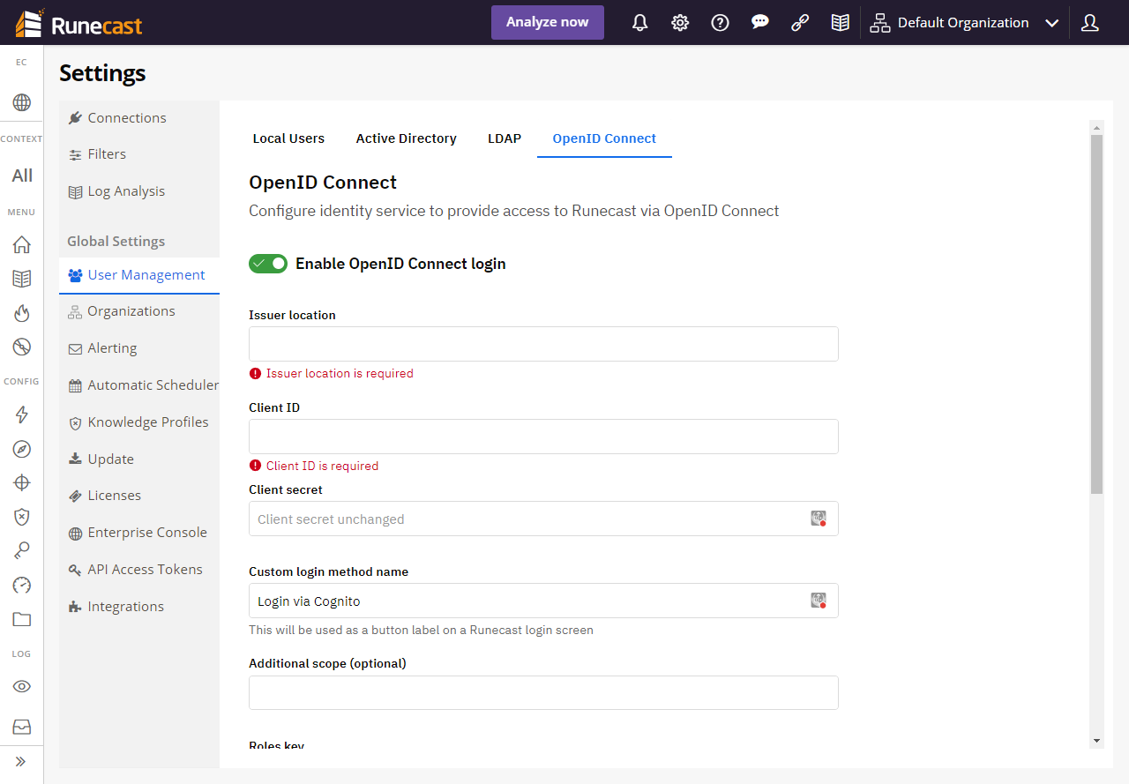Image resolution: width=1129 pixels, height=784 pixels.
Task: Open the eye icon under LOG
Action: pyautogui.click(x=22, y=687)
